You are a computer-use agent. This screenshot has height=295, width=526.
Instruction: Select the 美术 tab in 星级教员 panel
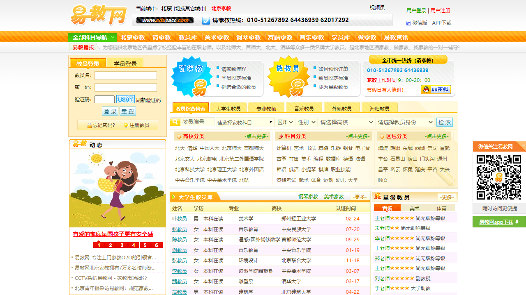[414, 208]
